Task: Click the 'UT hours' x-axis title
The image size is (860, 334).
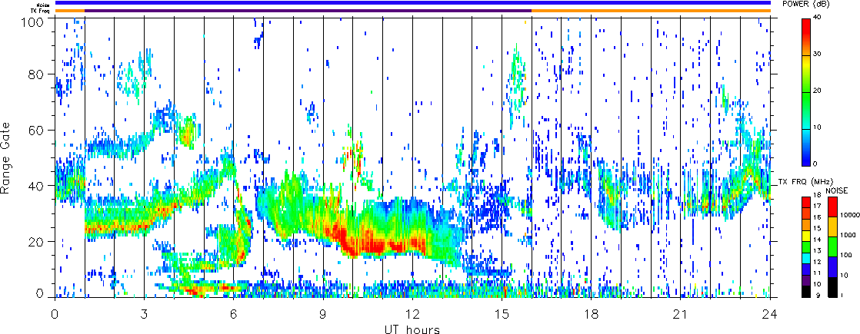Action: click(412, 328)
